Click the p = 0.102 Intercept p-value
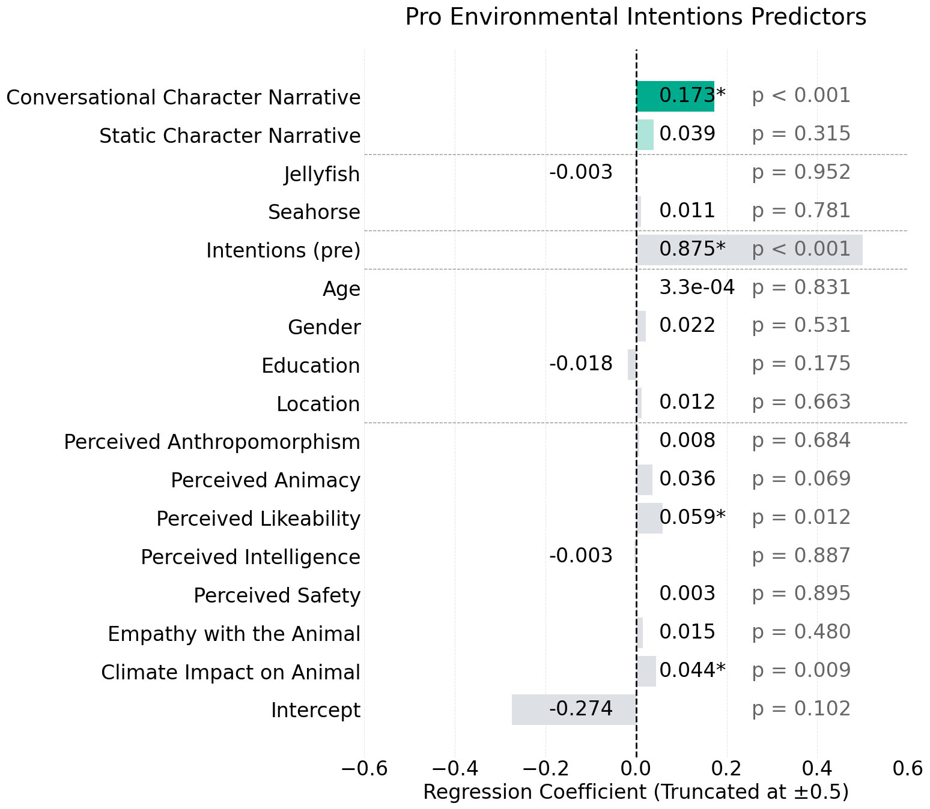 [x=801, y=709]
